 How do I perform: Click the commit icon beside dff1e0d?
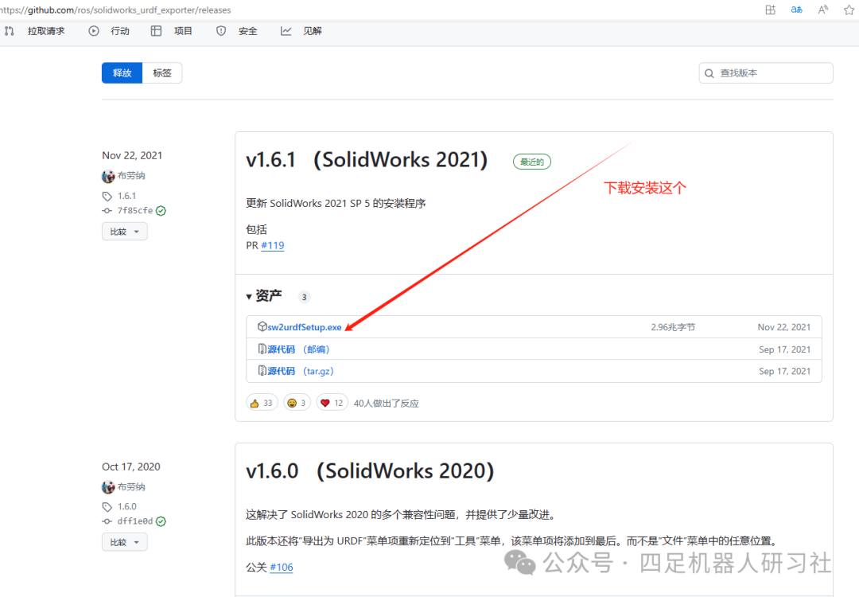[107, 521]
